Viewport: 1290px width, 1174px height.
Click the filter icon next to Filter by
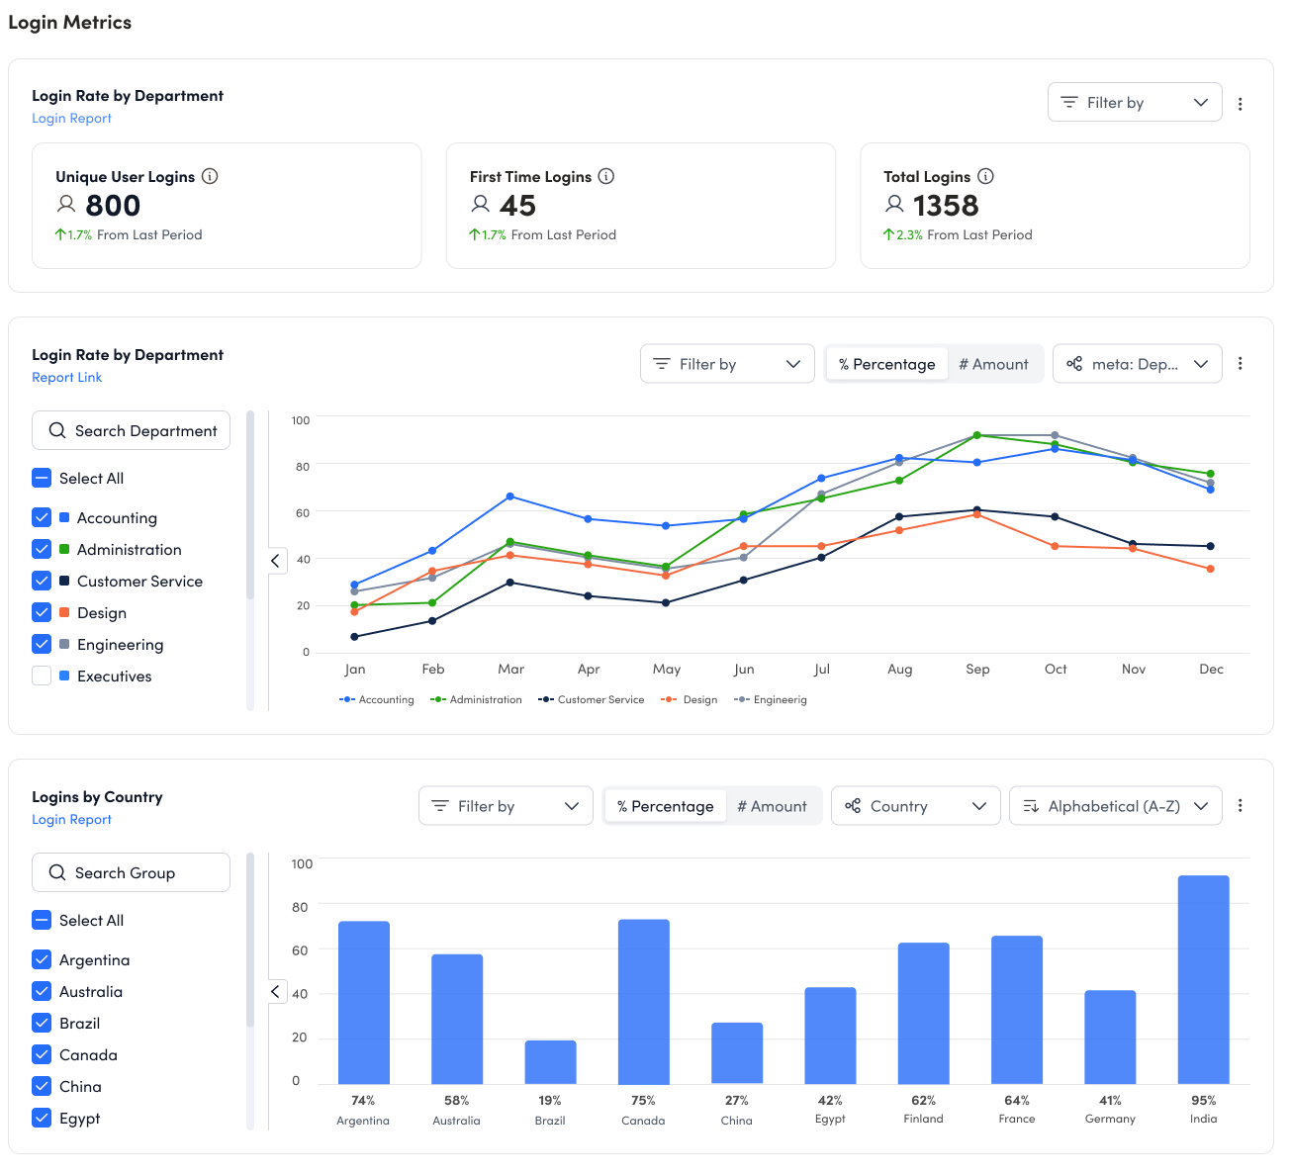(x=1068, y=102)
